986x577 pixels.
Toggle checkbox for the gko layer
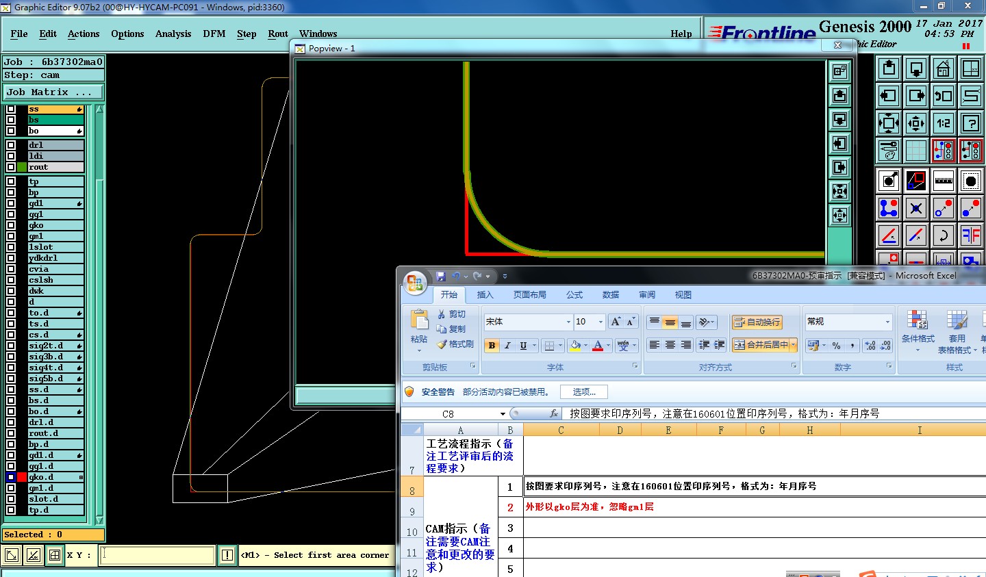point(11,225)
